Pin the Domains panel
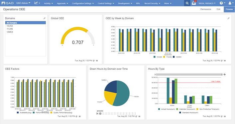 (44, 18)
